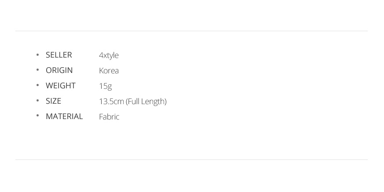The image size is (384, 192).
Task: Select the origin value Korea
Action: (x=109, y=71)
